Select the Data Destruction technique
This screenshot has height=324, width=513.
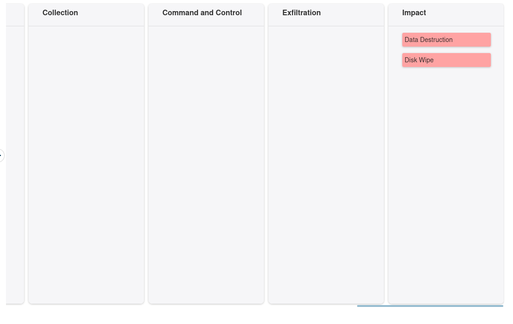pos(429,40)
